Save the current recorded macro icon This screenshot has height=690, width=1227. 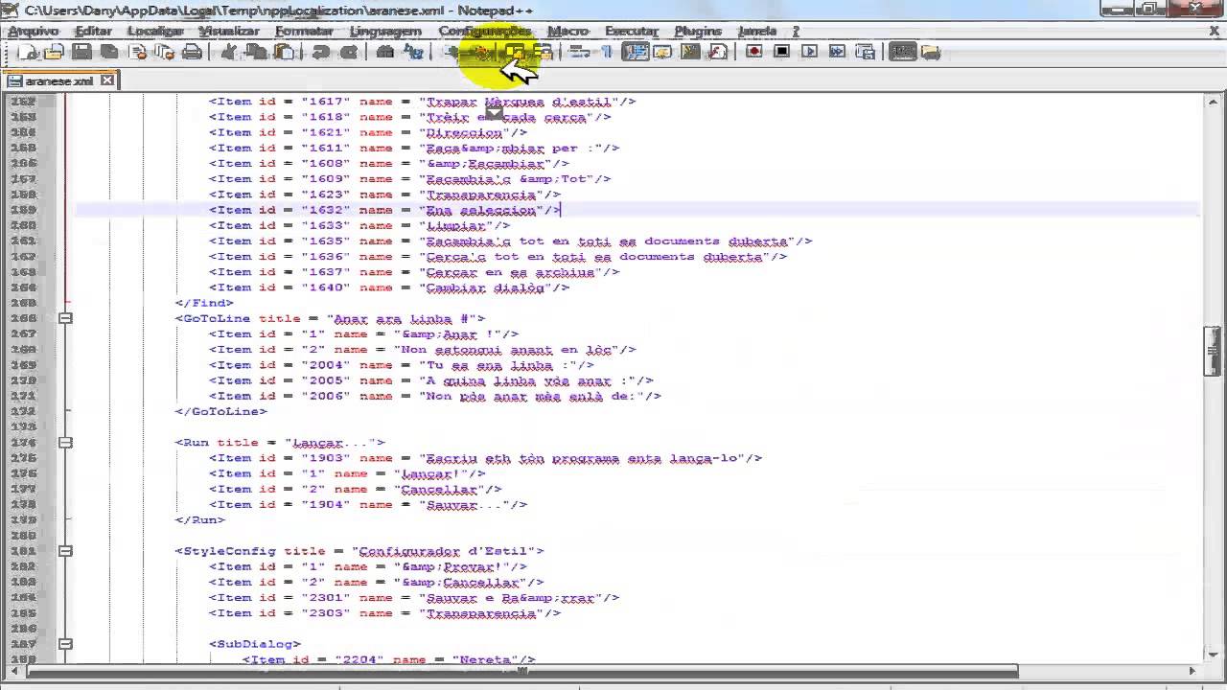coord(866,52)
